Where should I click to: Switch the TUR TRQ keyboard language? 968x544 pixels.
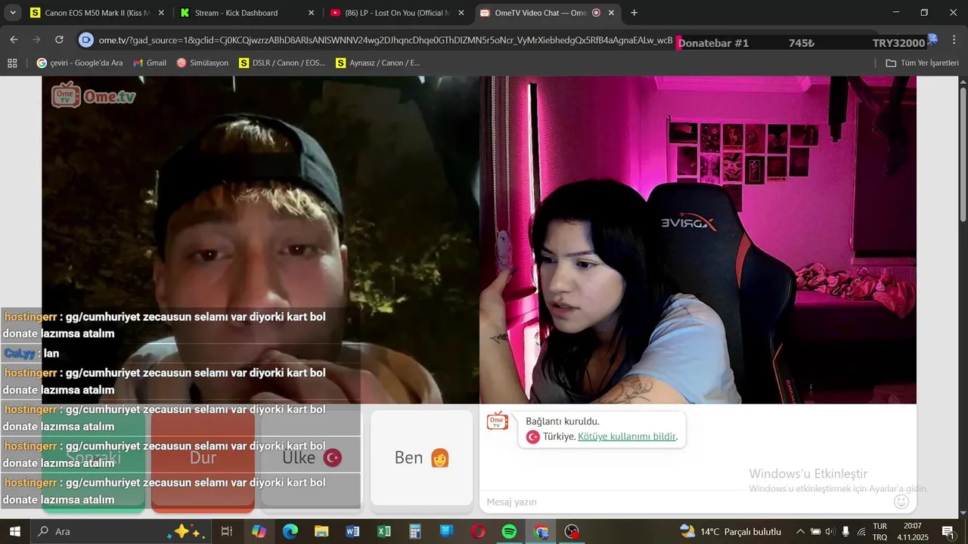880,531
